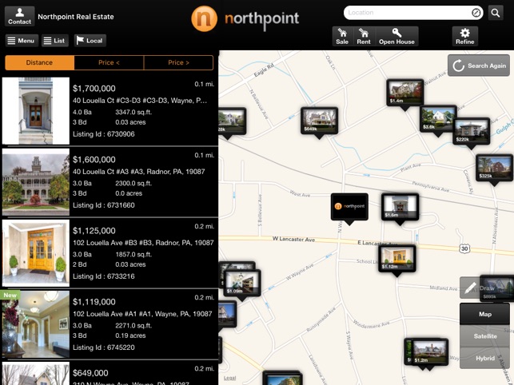The height and width of the screenshot is (385, 514).
Task: Click Listing Id 6731660
Action: (x=104, y=205)
